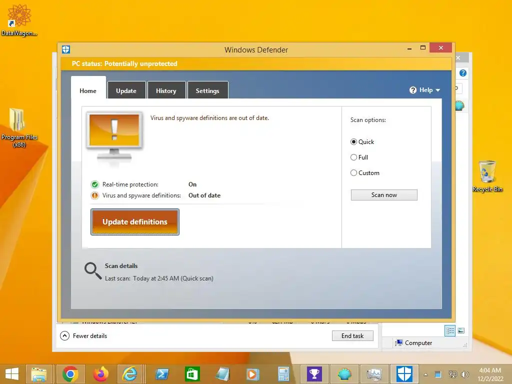This screenshot has width=512, height=384.
Task: Open the media player taskbar icon
Action: (x=252, y=374)
